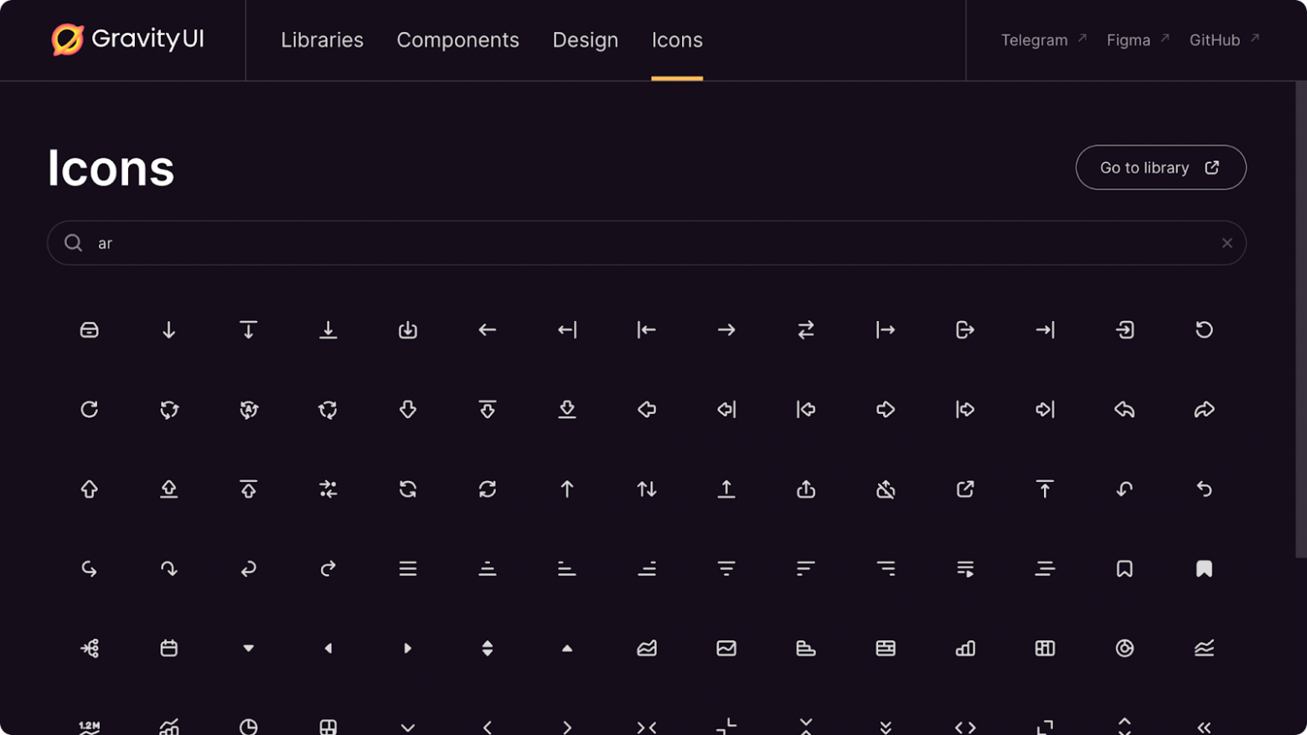This screenshot has width=1307, height=735.
Task: Select the arrow-down-to-square download icon
Action: click(408, 329)
